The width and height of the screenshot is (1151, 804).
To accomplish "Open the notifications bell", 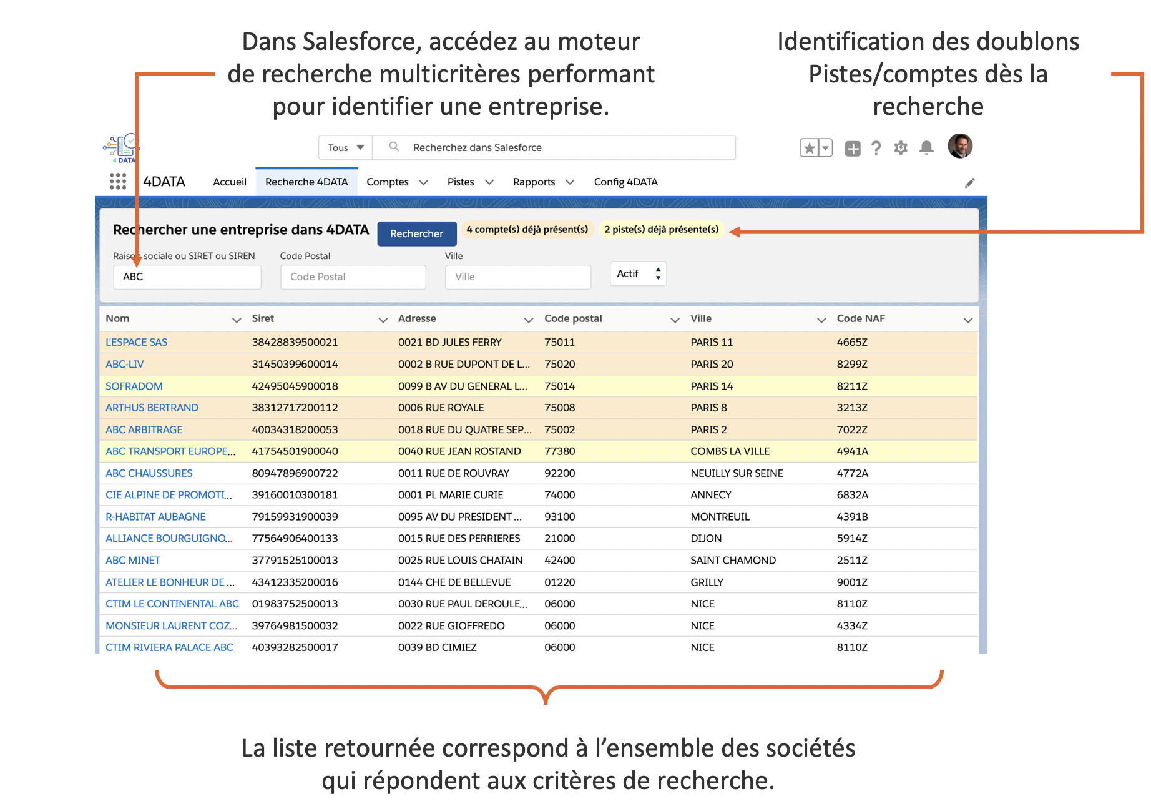I will (926, 148).
